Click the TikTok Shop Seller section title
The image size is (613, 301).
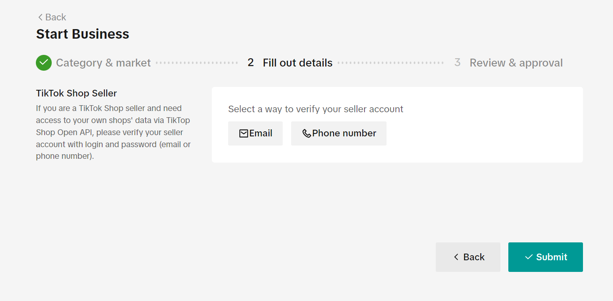coord(76,93)
